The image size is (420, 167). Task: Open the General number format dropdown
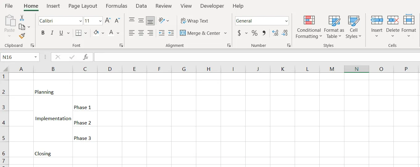286,21
